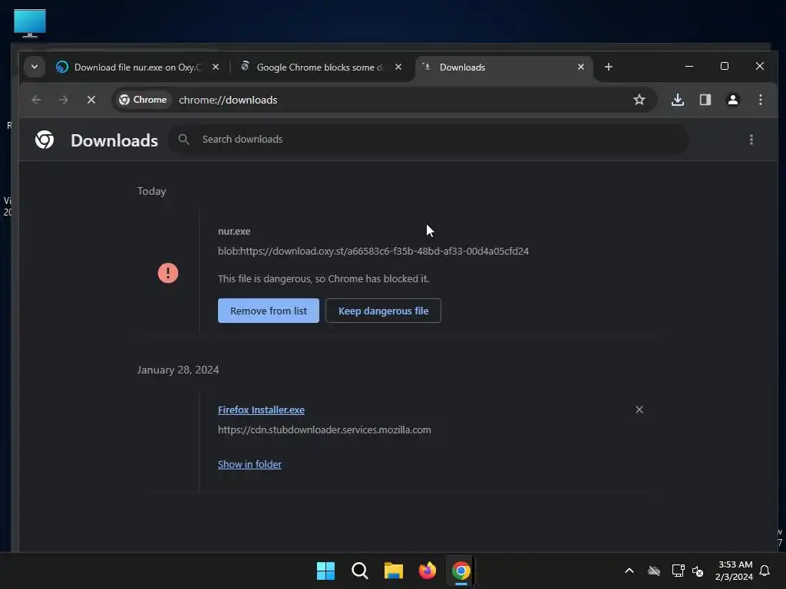Click the cdn.stubdownloader.services.mozilla.com URL
This screenshot has width=786, height=589.
click(x=325, y=429)
